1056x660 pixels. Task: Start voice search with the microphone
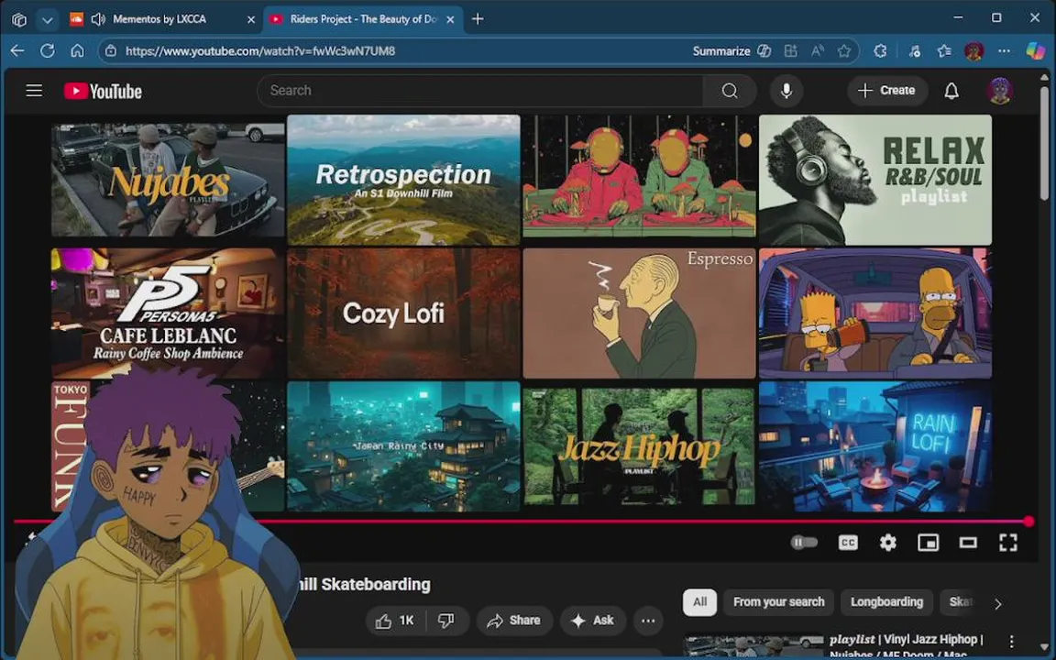pyautogui.click(x=786, y=90)
